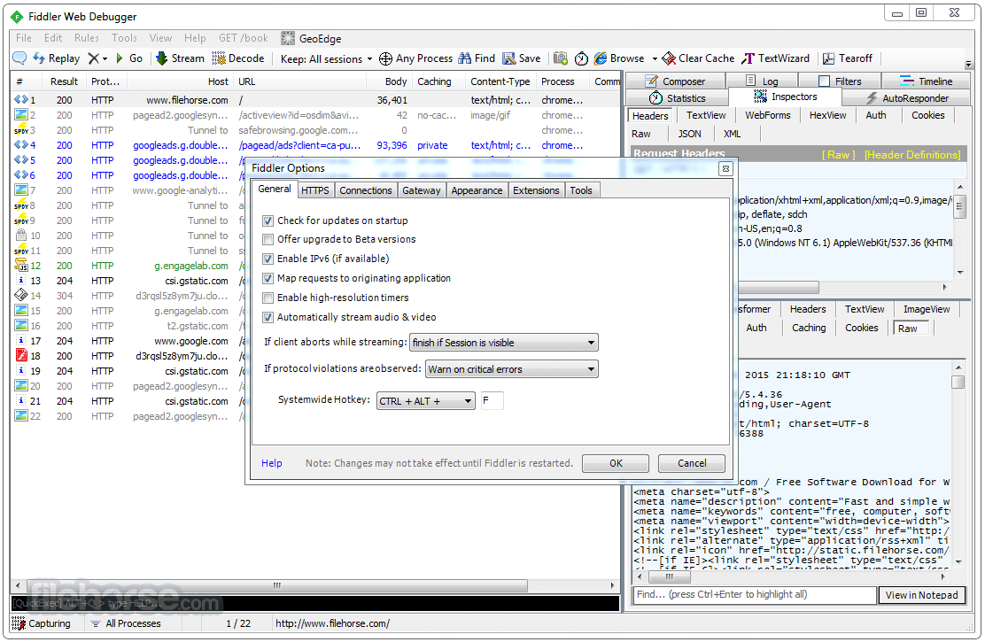Click the Remove sessions X icon
985x642 pixels.
click(94, 58)
